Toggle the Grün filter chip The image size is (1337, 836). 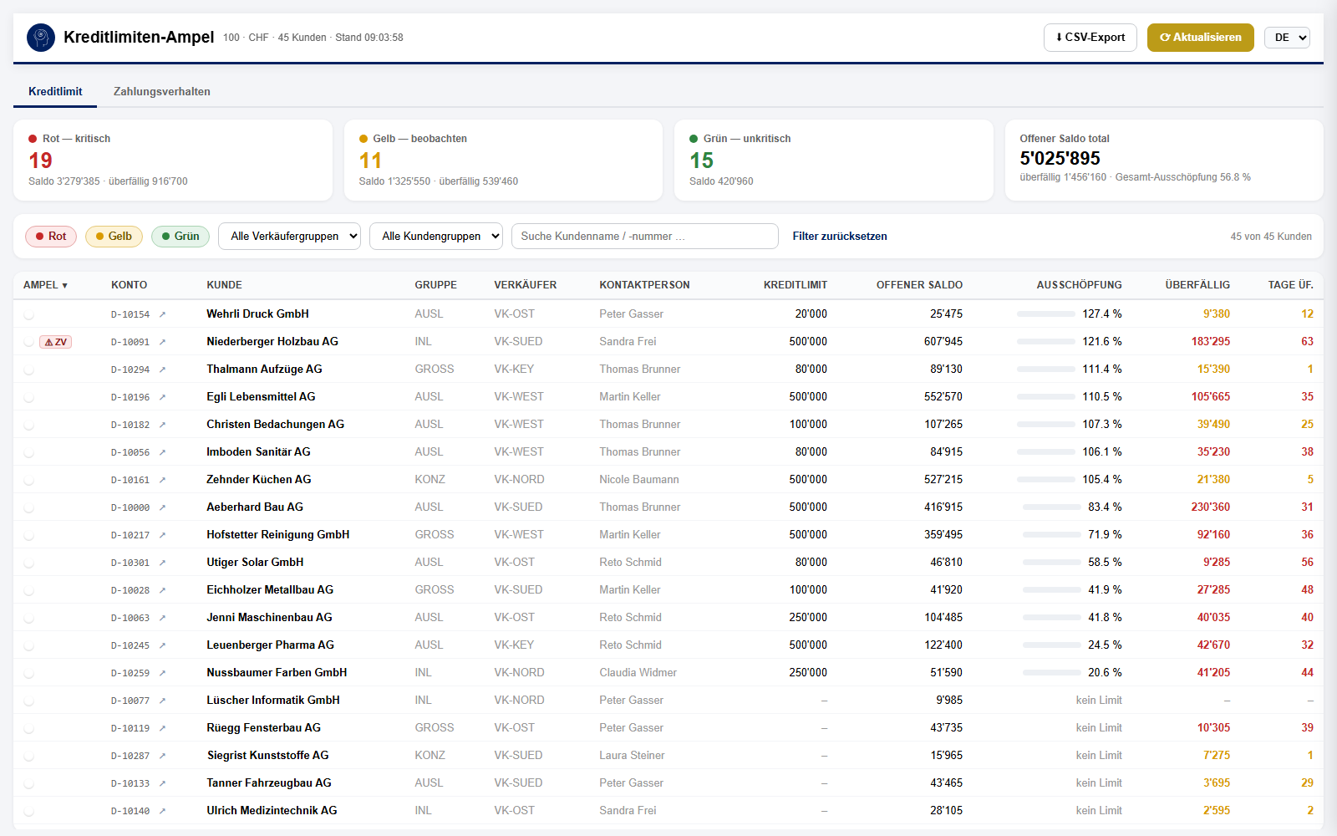coord(180,237)
